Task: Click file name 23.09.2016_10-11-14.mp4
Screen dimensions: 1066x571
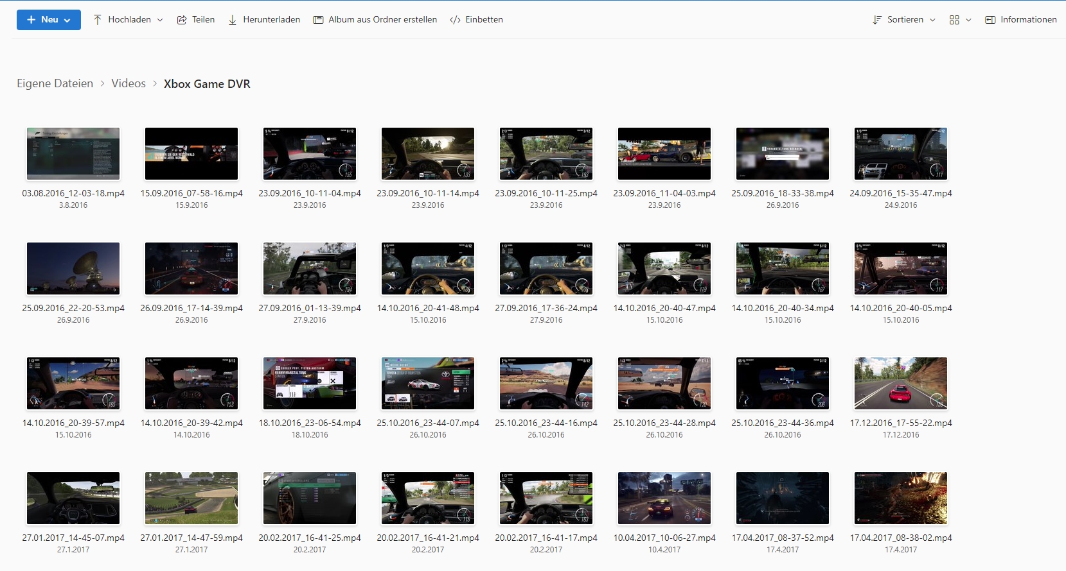Action: pyautogui.click(x=428, y=193)
